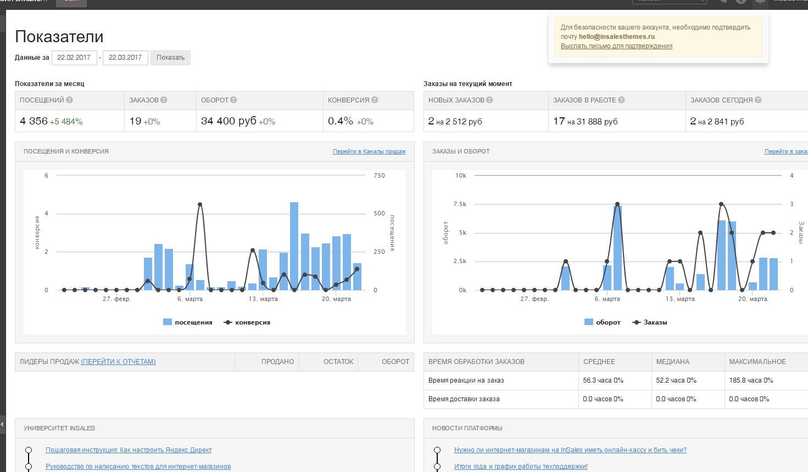
Task: Toggle посещения series in chart legend
Action: (188, 322)
